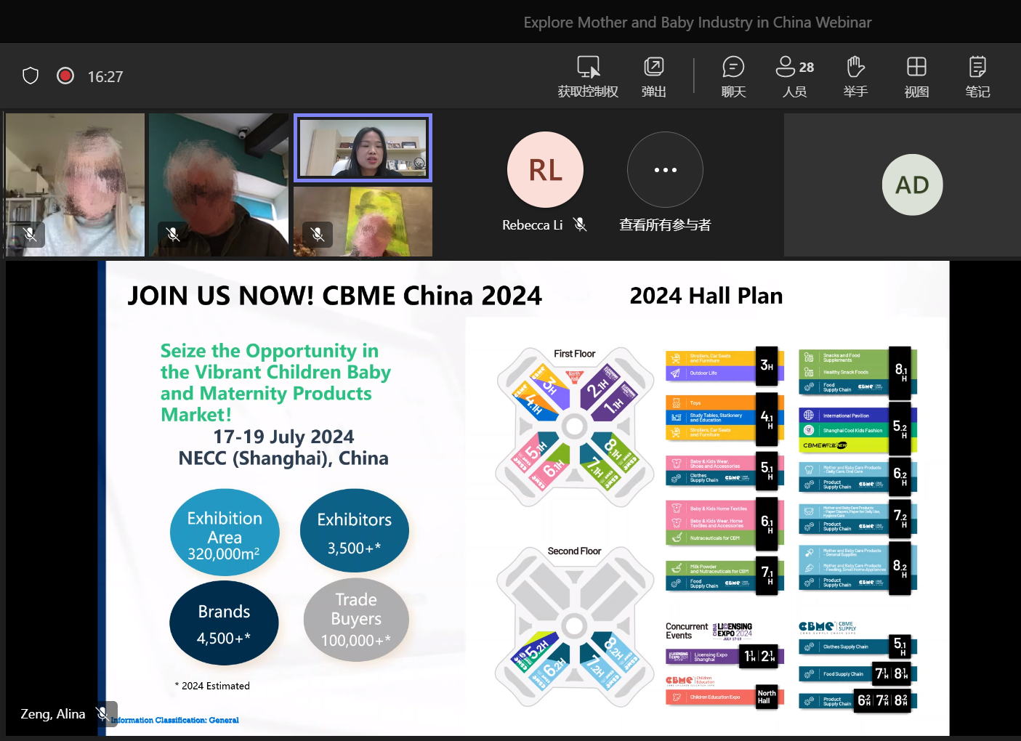
Task: Click NECC (Shanghai), China venue text
Action: [283, 458]
